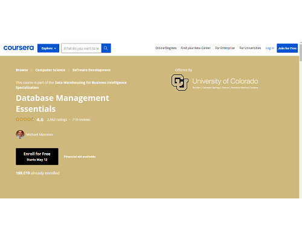The width and height of the screenshot is (302, 242).
Task: Click the Enroll for Free button
Action: tap(37, 157)
